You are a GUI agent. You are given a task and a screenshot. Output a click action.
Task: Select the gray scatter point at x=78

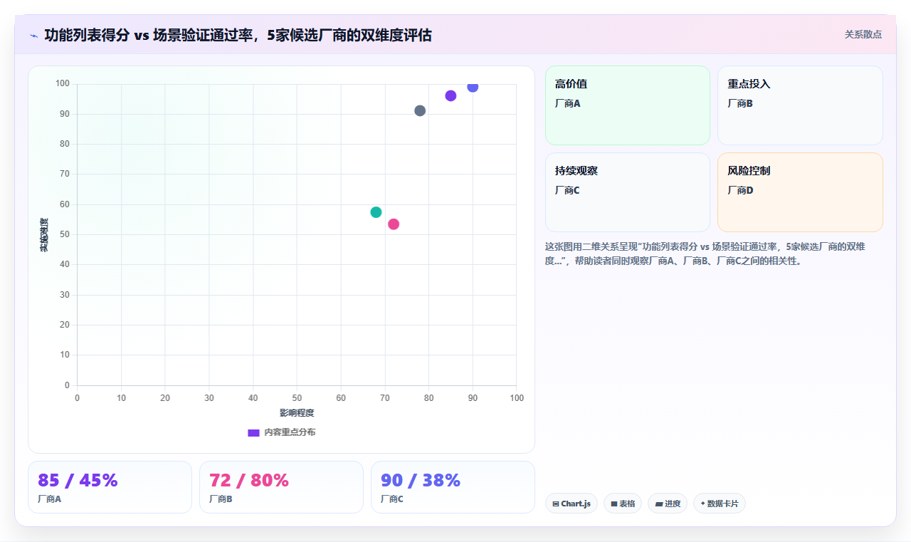pyautogui.click(x=420, y=111)
